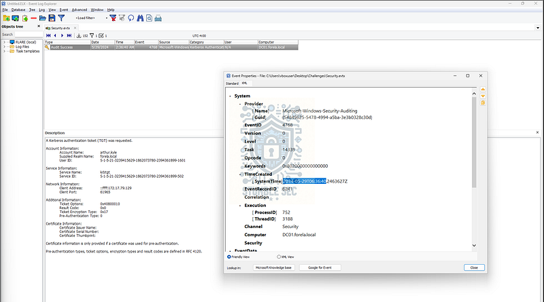Viewport: 544px width, 302px height.
Task: Collapse the Provider node
Action: tap(240, 104)
